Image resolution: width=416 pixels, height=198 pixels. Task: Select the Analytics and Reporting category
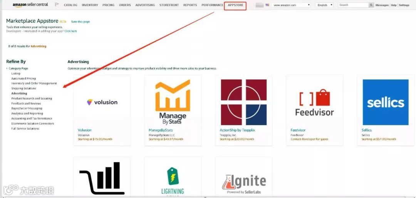pos(27,113)
